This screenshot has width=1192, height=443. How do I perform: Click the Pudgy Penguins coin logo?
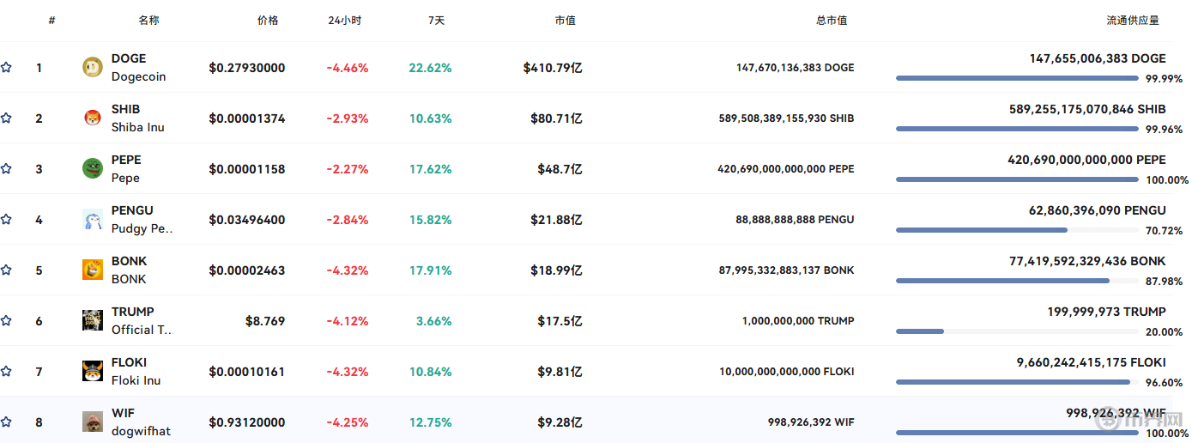tap(92, 219)
